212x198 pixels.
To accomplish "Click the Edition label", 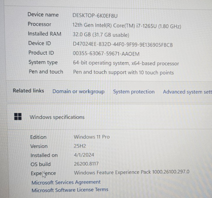I will [x=38, y=137].
